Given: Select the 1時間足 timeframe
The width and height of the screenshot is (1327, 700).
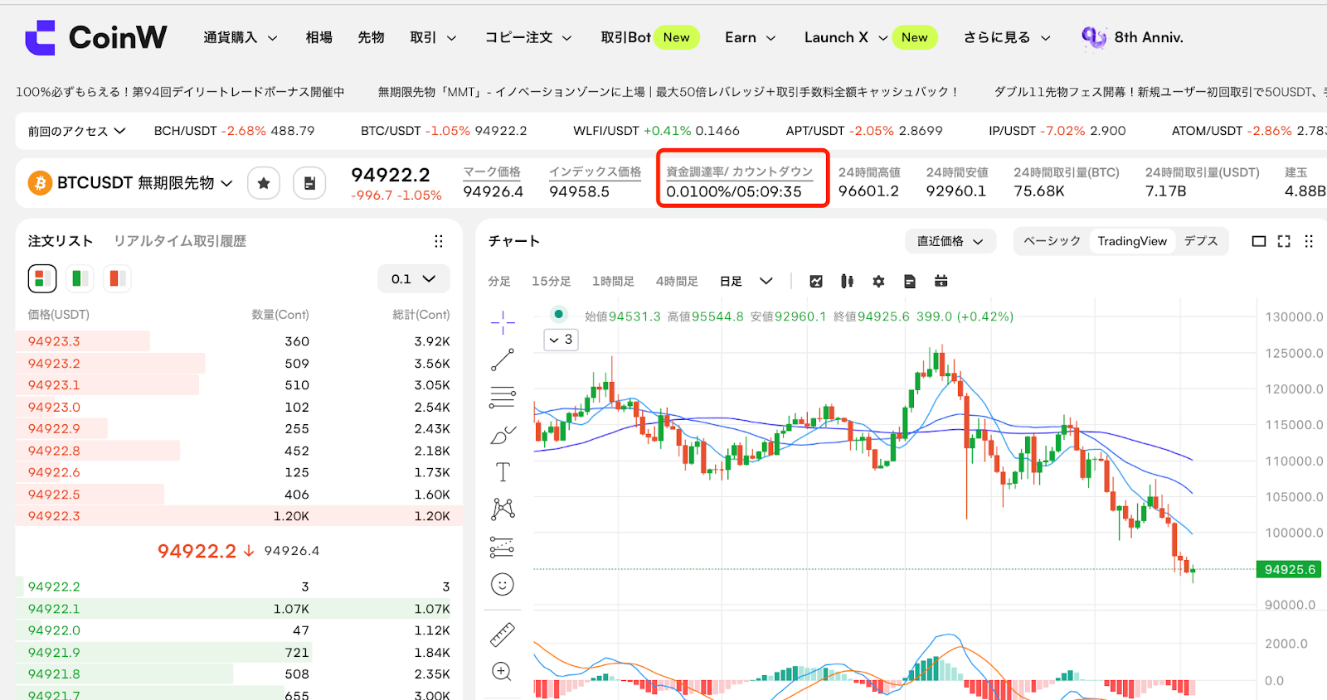Looking at the screenshot, I should click(614, 282).
